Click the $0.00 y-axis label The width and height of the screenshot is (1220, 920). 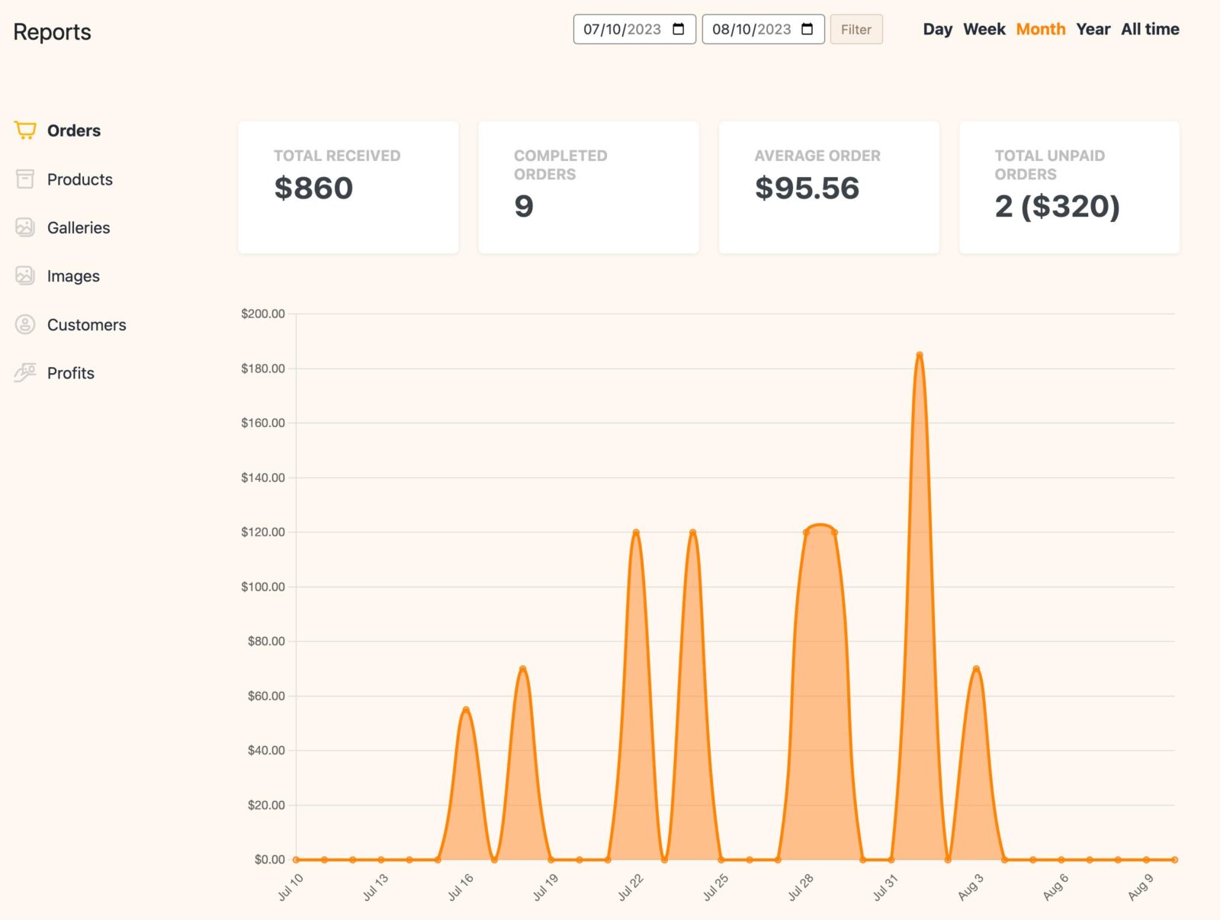pos(270,860)
